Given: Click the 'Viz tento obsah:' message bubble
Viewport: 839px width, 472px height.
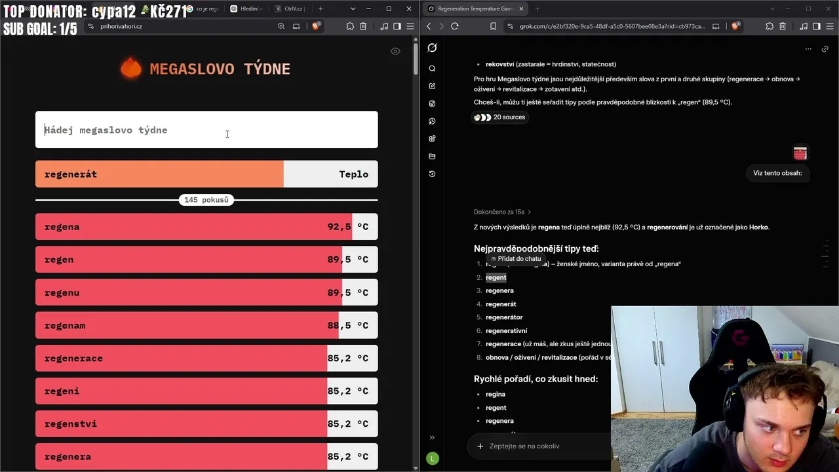Looking at the screenshot, I should point(777,173).
